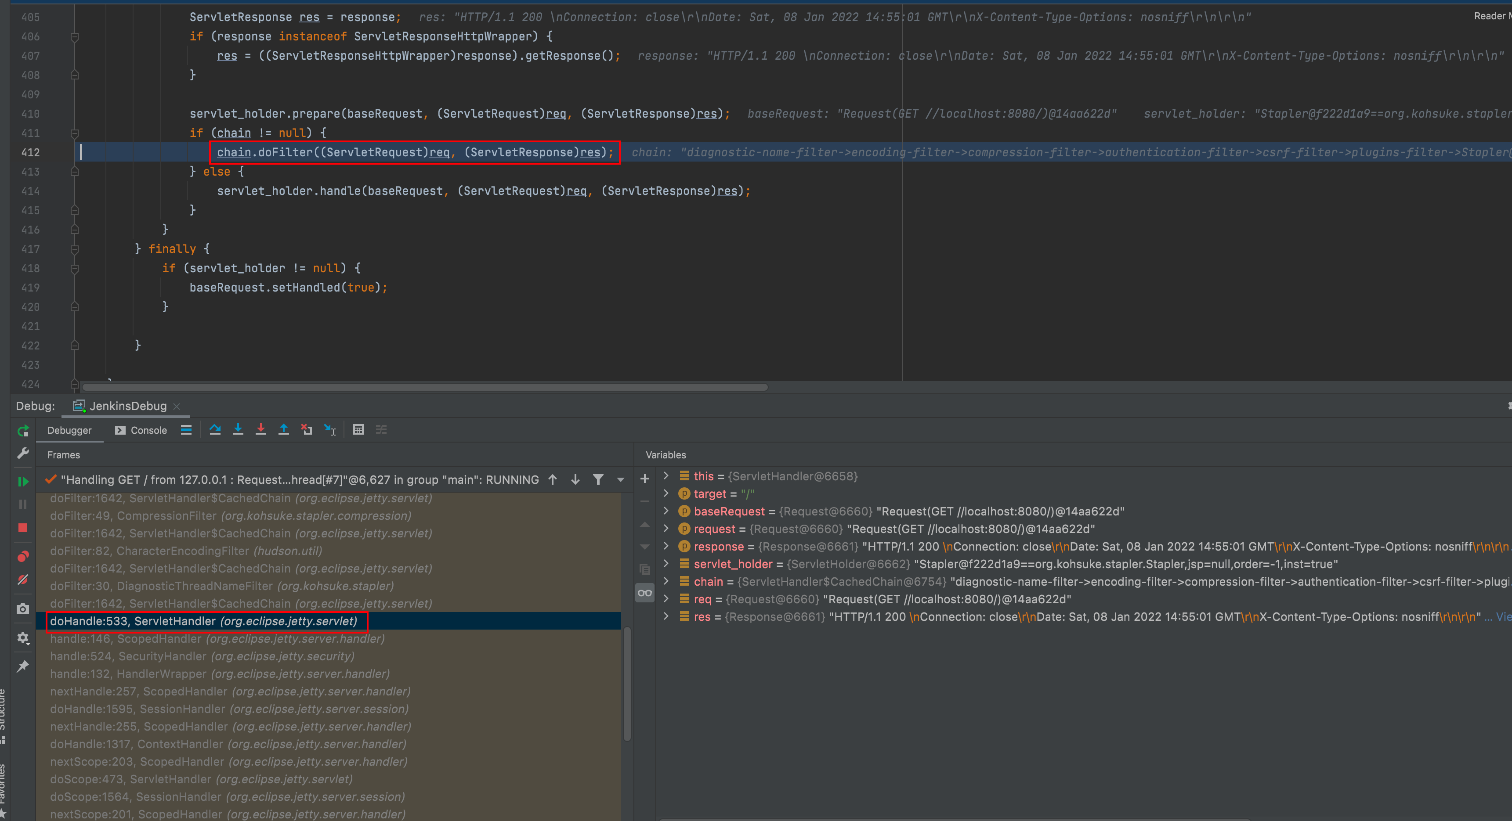Click the Step Over debugger icon
Screen dimensions: 1512x821
(215, 430)
